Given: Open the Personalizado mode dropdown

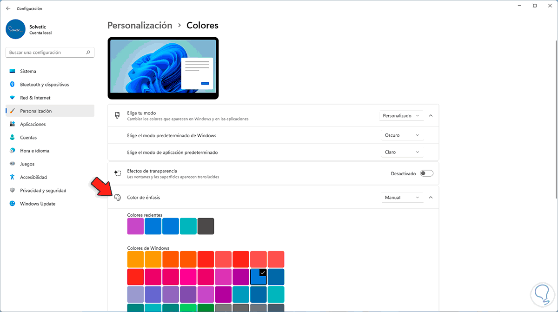Looking at the screenshot, I should click(x=401, y=115).
